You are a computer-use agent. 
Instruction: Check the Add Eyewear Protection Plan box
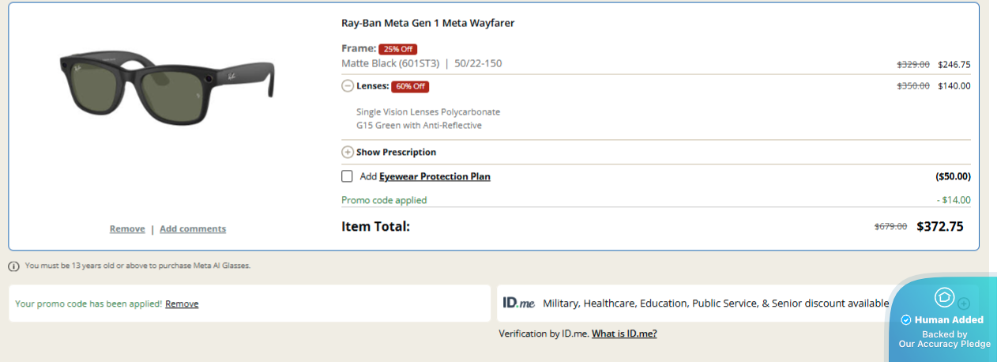[x=347, y=176]
